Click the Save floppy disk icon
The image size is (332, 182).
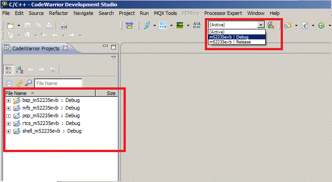pos(27,25)
